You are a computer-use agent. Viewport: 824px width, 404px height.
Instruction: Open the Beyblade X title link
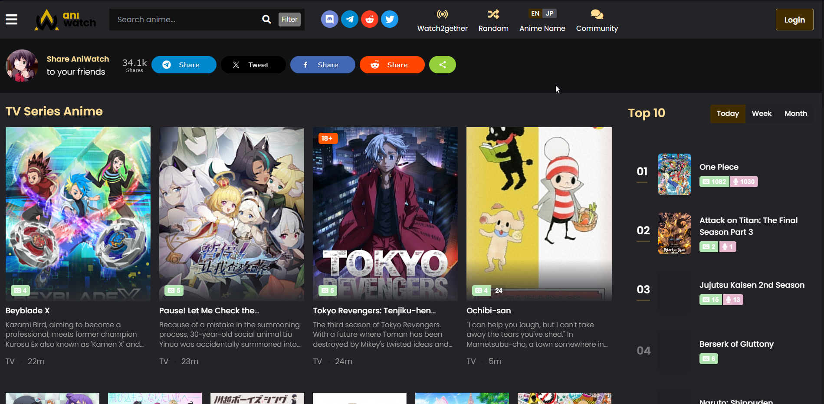point(28,311)
